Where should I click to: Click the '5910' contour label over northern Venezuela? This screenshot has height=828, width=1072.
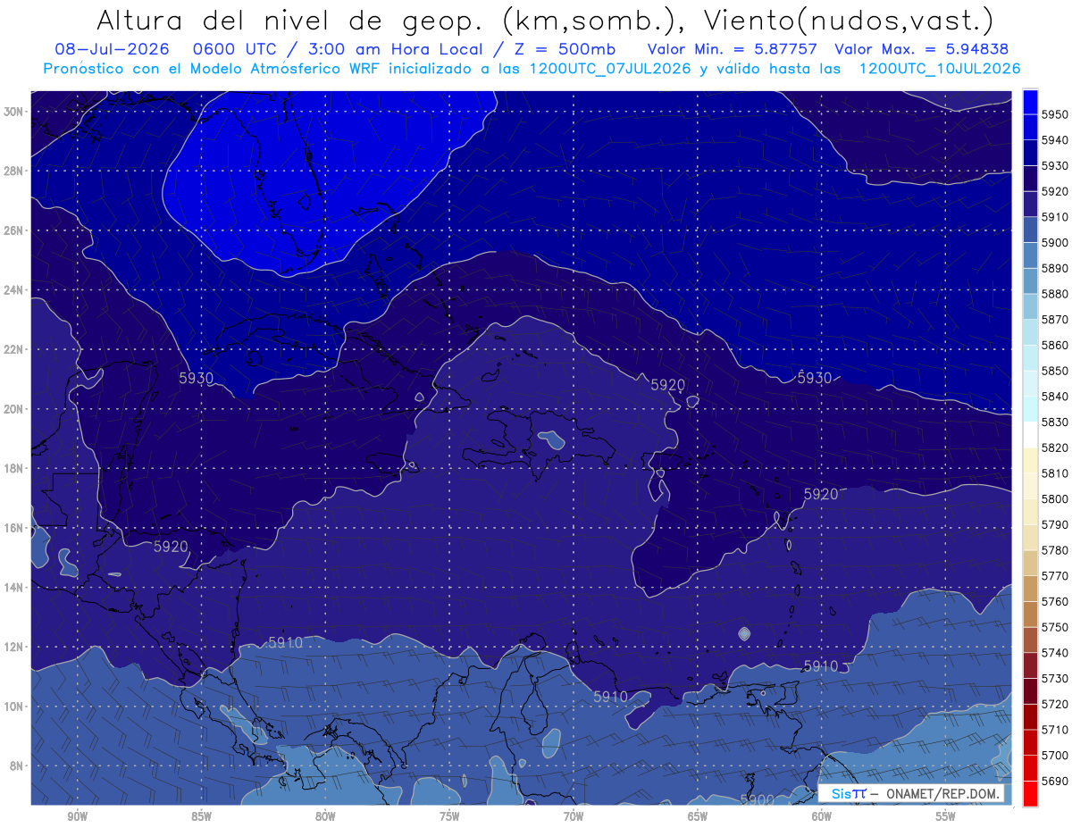(x=611, y=696)
